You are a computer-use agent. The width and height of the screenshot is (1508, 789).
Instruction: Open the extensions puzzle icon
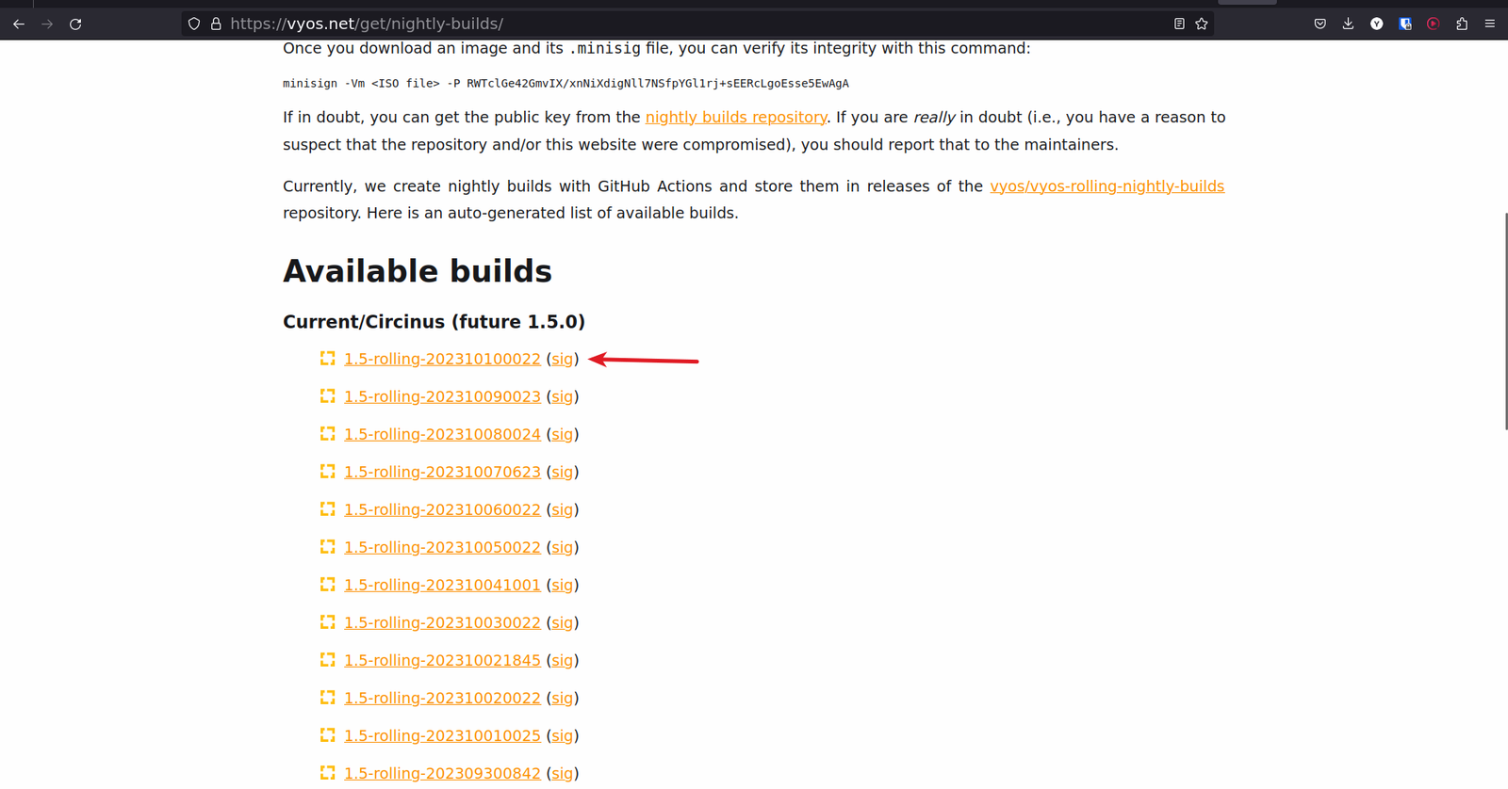tap(1462, 24)
